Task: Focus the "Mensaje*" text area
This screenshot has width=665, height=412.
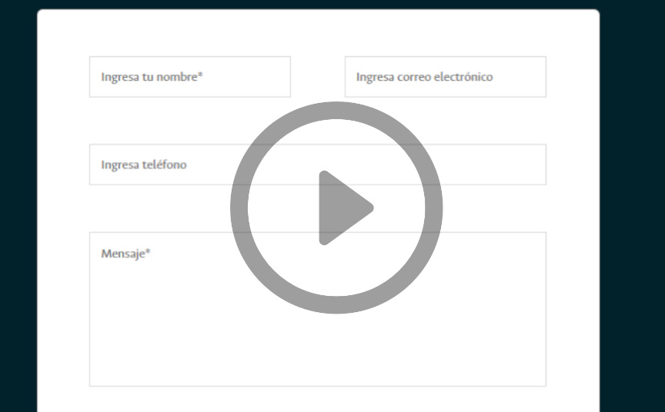Action: [x=318, y=309]
